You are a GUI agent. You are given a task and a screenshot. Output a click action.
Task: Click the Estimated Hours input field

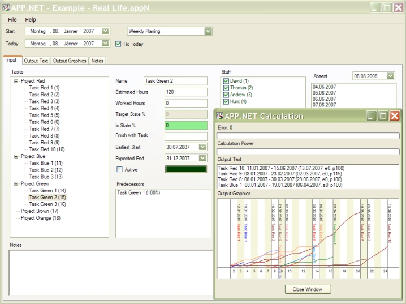coord(186,92)
